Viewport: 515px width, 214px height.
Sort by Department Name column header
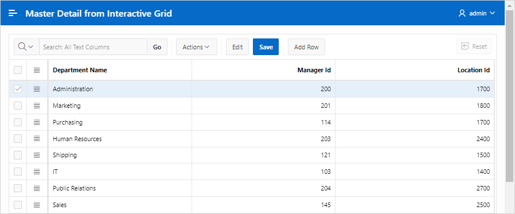click(80, 70)
